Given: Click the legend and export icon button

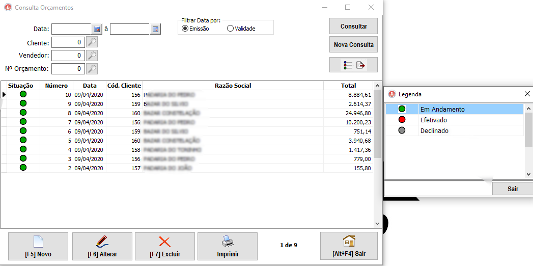Looking at the screenshot, I should 354,65.
